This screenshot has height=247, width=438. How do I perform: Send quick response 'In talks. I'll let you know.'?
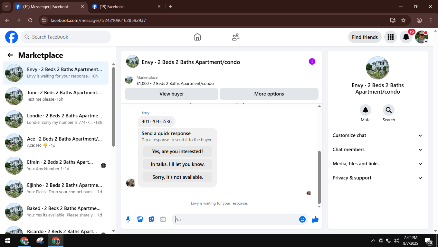[x=178, y=164]
